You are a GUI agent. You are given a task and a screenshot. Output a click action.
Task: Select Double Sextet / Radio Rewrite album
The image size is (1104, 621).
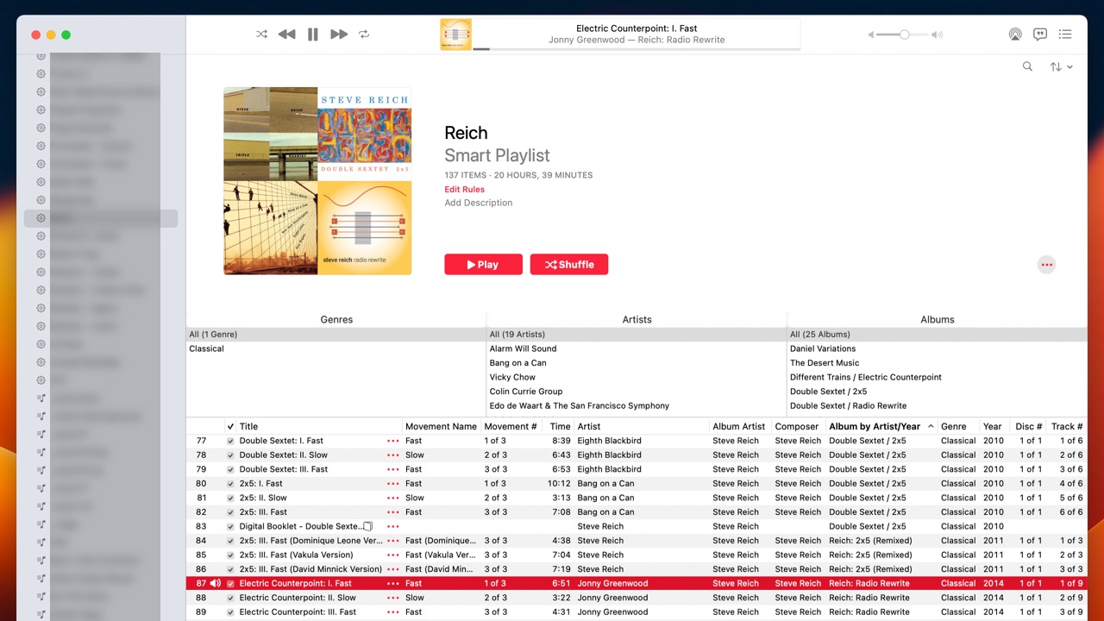(938, 405)
